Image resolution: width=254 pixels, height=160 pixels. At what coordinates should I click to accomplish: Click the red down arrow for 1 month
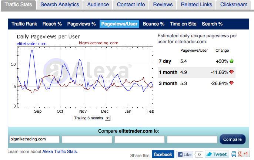(232, 72)
